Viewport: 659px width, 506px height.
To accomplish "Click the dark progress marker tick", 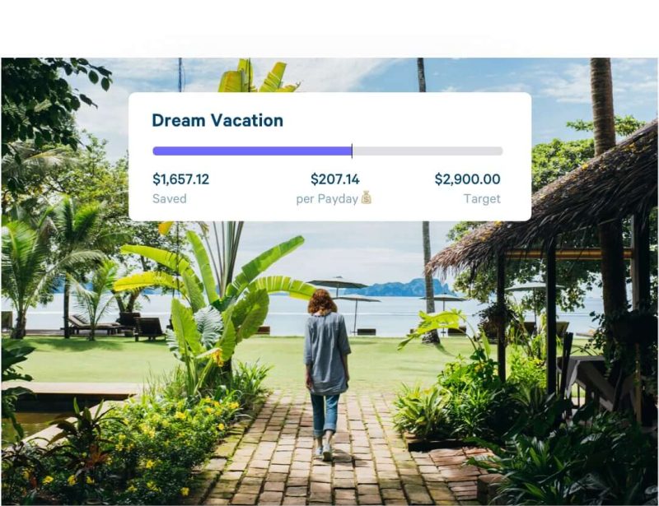I will click(x=352, y=151).
